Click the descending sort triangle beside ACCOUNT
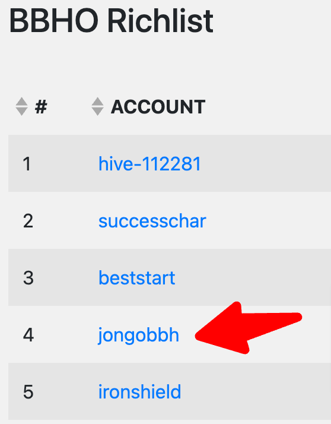Viewport: 331px width, 424px height. point(97,112)
